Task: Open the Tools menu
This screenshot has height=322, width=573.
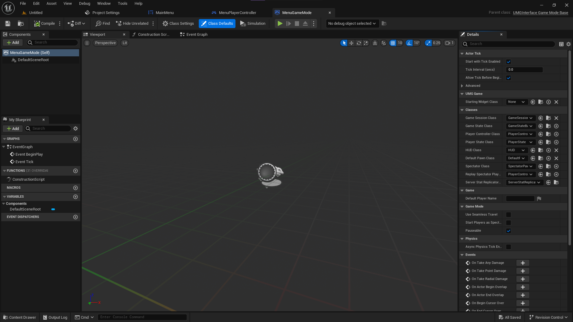Action: 122,4
